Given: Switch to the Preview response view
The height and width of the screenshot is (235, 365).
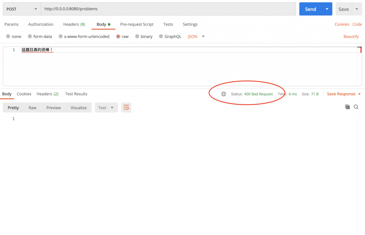Looking at the screenshot, I should tap(53, 108).
